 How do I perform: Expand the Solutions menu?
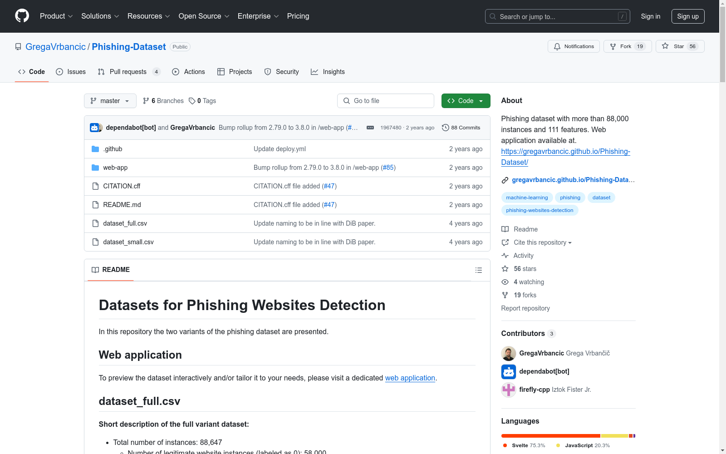pos(100,16)
